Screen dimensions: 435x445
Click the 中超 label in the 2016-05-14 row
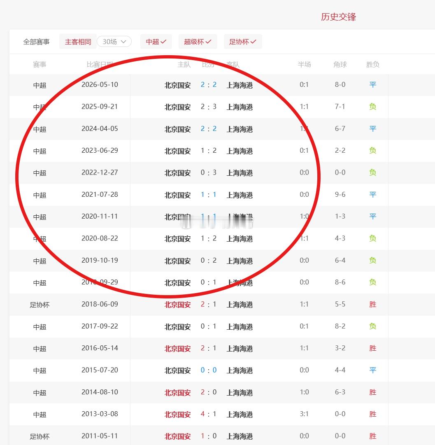[x=40, y=349]
